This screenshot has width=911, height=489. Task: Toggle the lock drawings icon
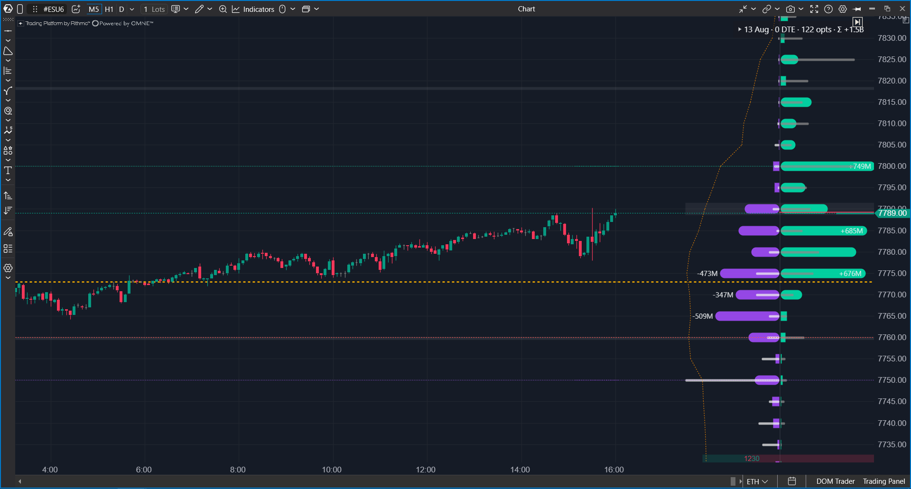click(x=8, y=231)
